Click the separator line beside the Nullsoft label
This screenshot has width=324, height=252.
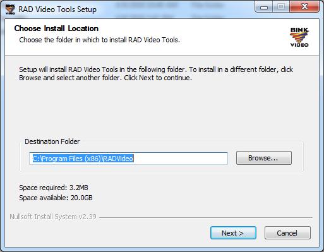point(206,217)
